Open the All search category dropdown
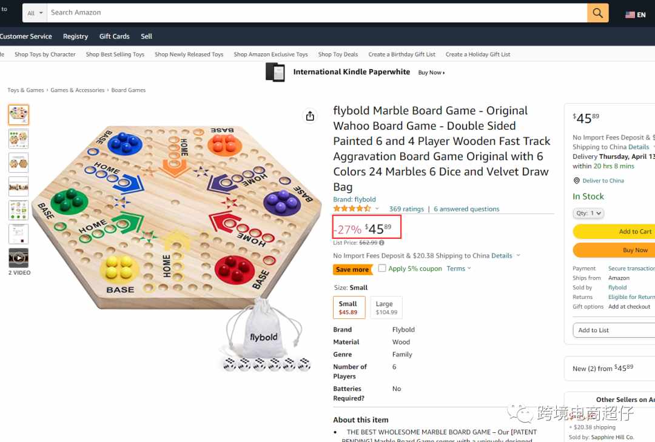 (35, 13)
